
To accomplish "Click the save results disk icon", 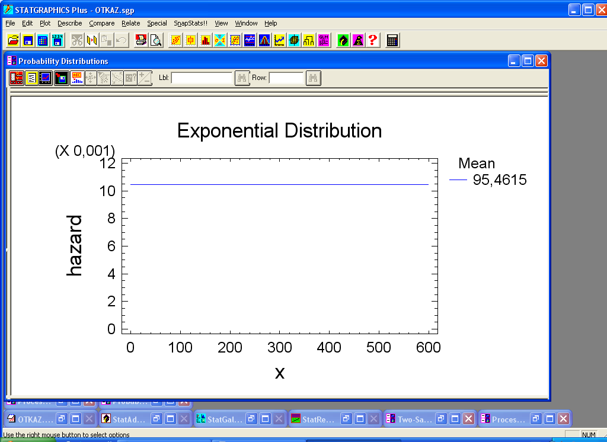I will [x=61, y=78].
